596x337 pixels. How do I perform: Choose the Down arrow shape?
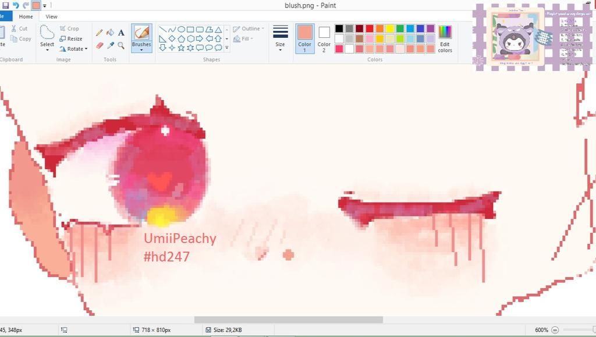click(163, 48)
